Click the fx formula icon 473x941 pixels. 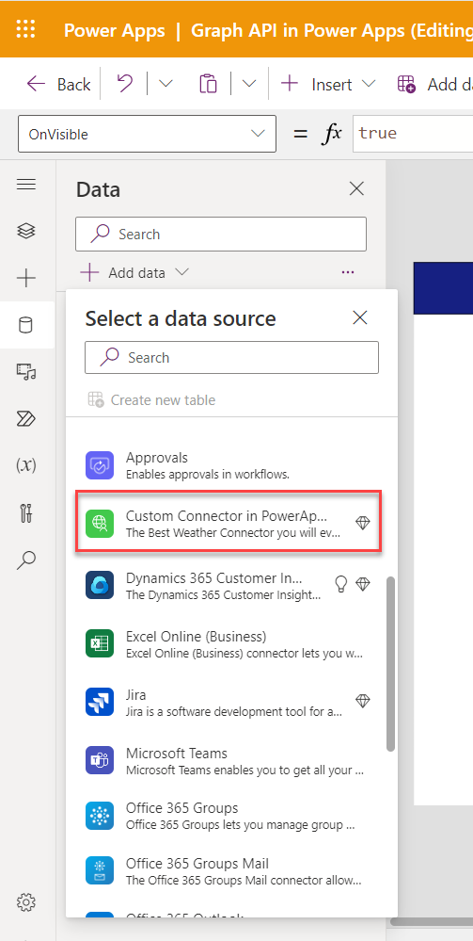tap(333, 134)
